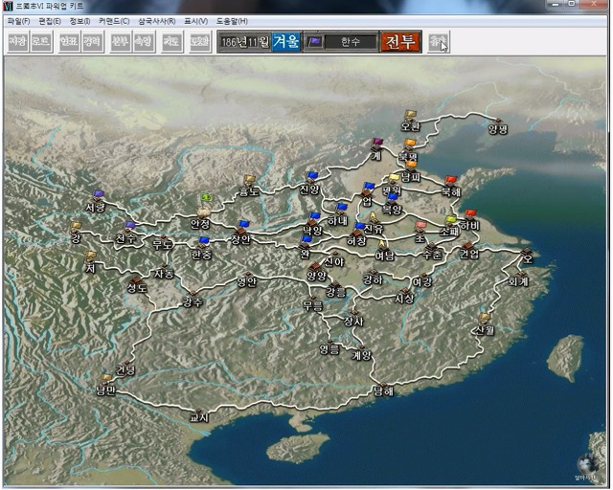Open the 정보(I) menu
613x490 pixels.
click(79, 21)
